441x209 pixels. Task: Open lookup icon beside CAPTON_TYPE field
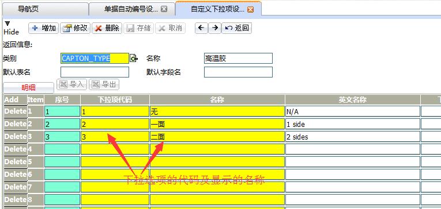pos(134,58)
